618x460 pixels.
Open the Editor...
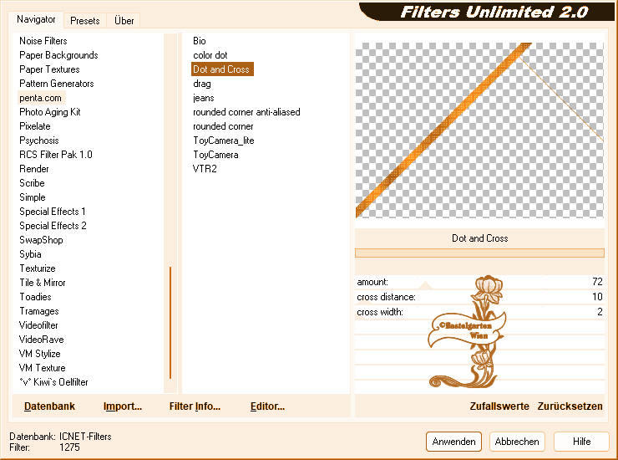(x=267, y=406)
